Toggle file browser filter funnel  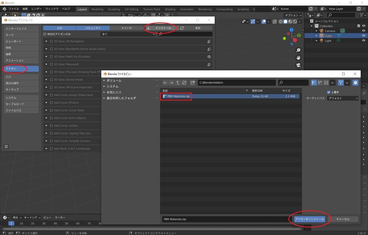pos(341,83)
